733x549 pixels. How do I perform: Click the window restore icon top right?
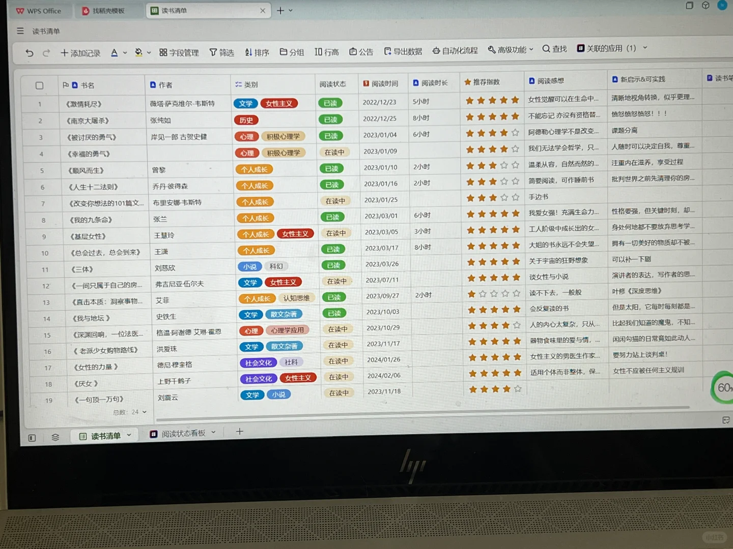690,5
